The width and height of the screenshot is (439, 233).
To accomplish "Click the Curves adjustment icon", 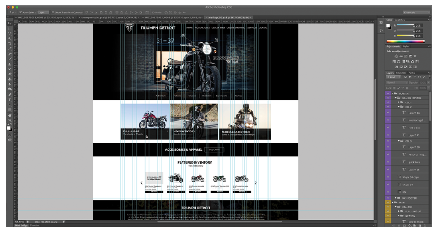I will 406,56.
